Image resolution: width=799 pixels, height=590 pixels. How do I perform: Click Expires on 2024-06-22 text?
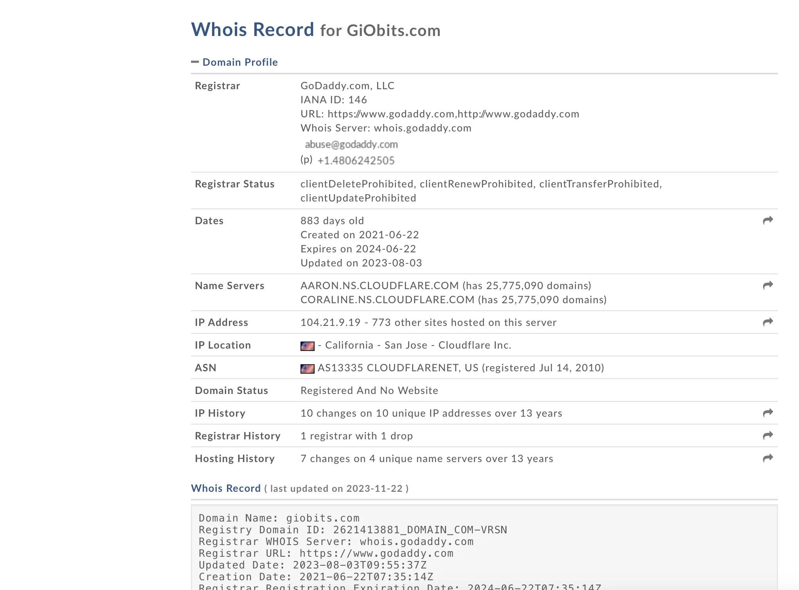[x=358, y=249]
